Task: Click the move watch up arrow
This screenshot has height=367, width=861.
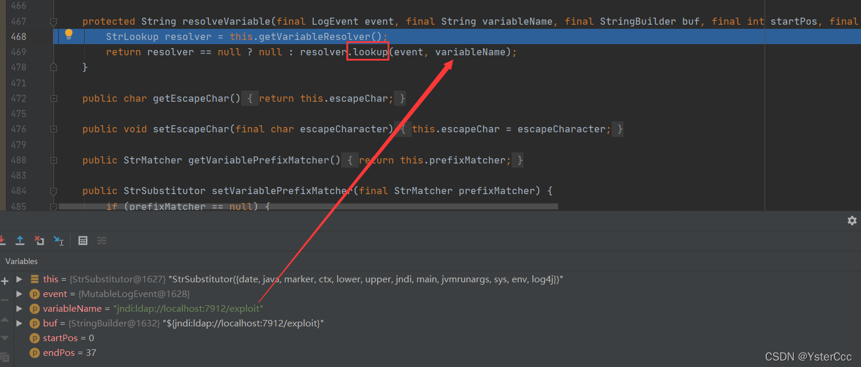Action: point(5,319)
